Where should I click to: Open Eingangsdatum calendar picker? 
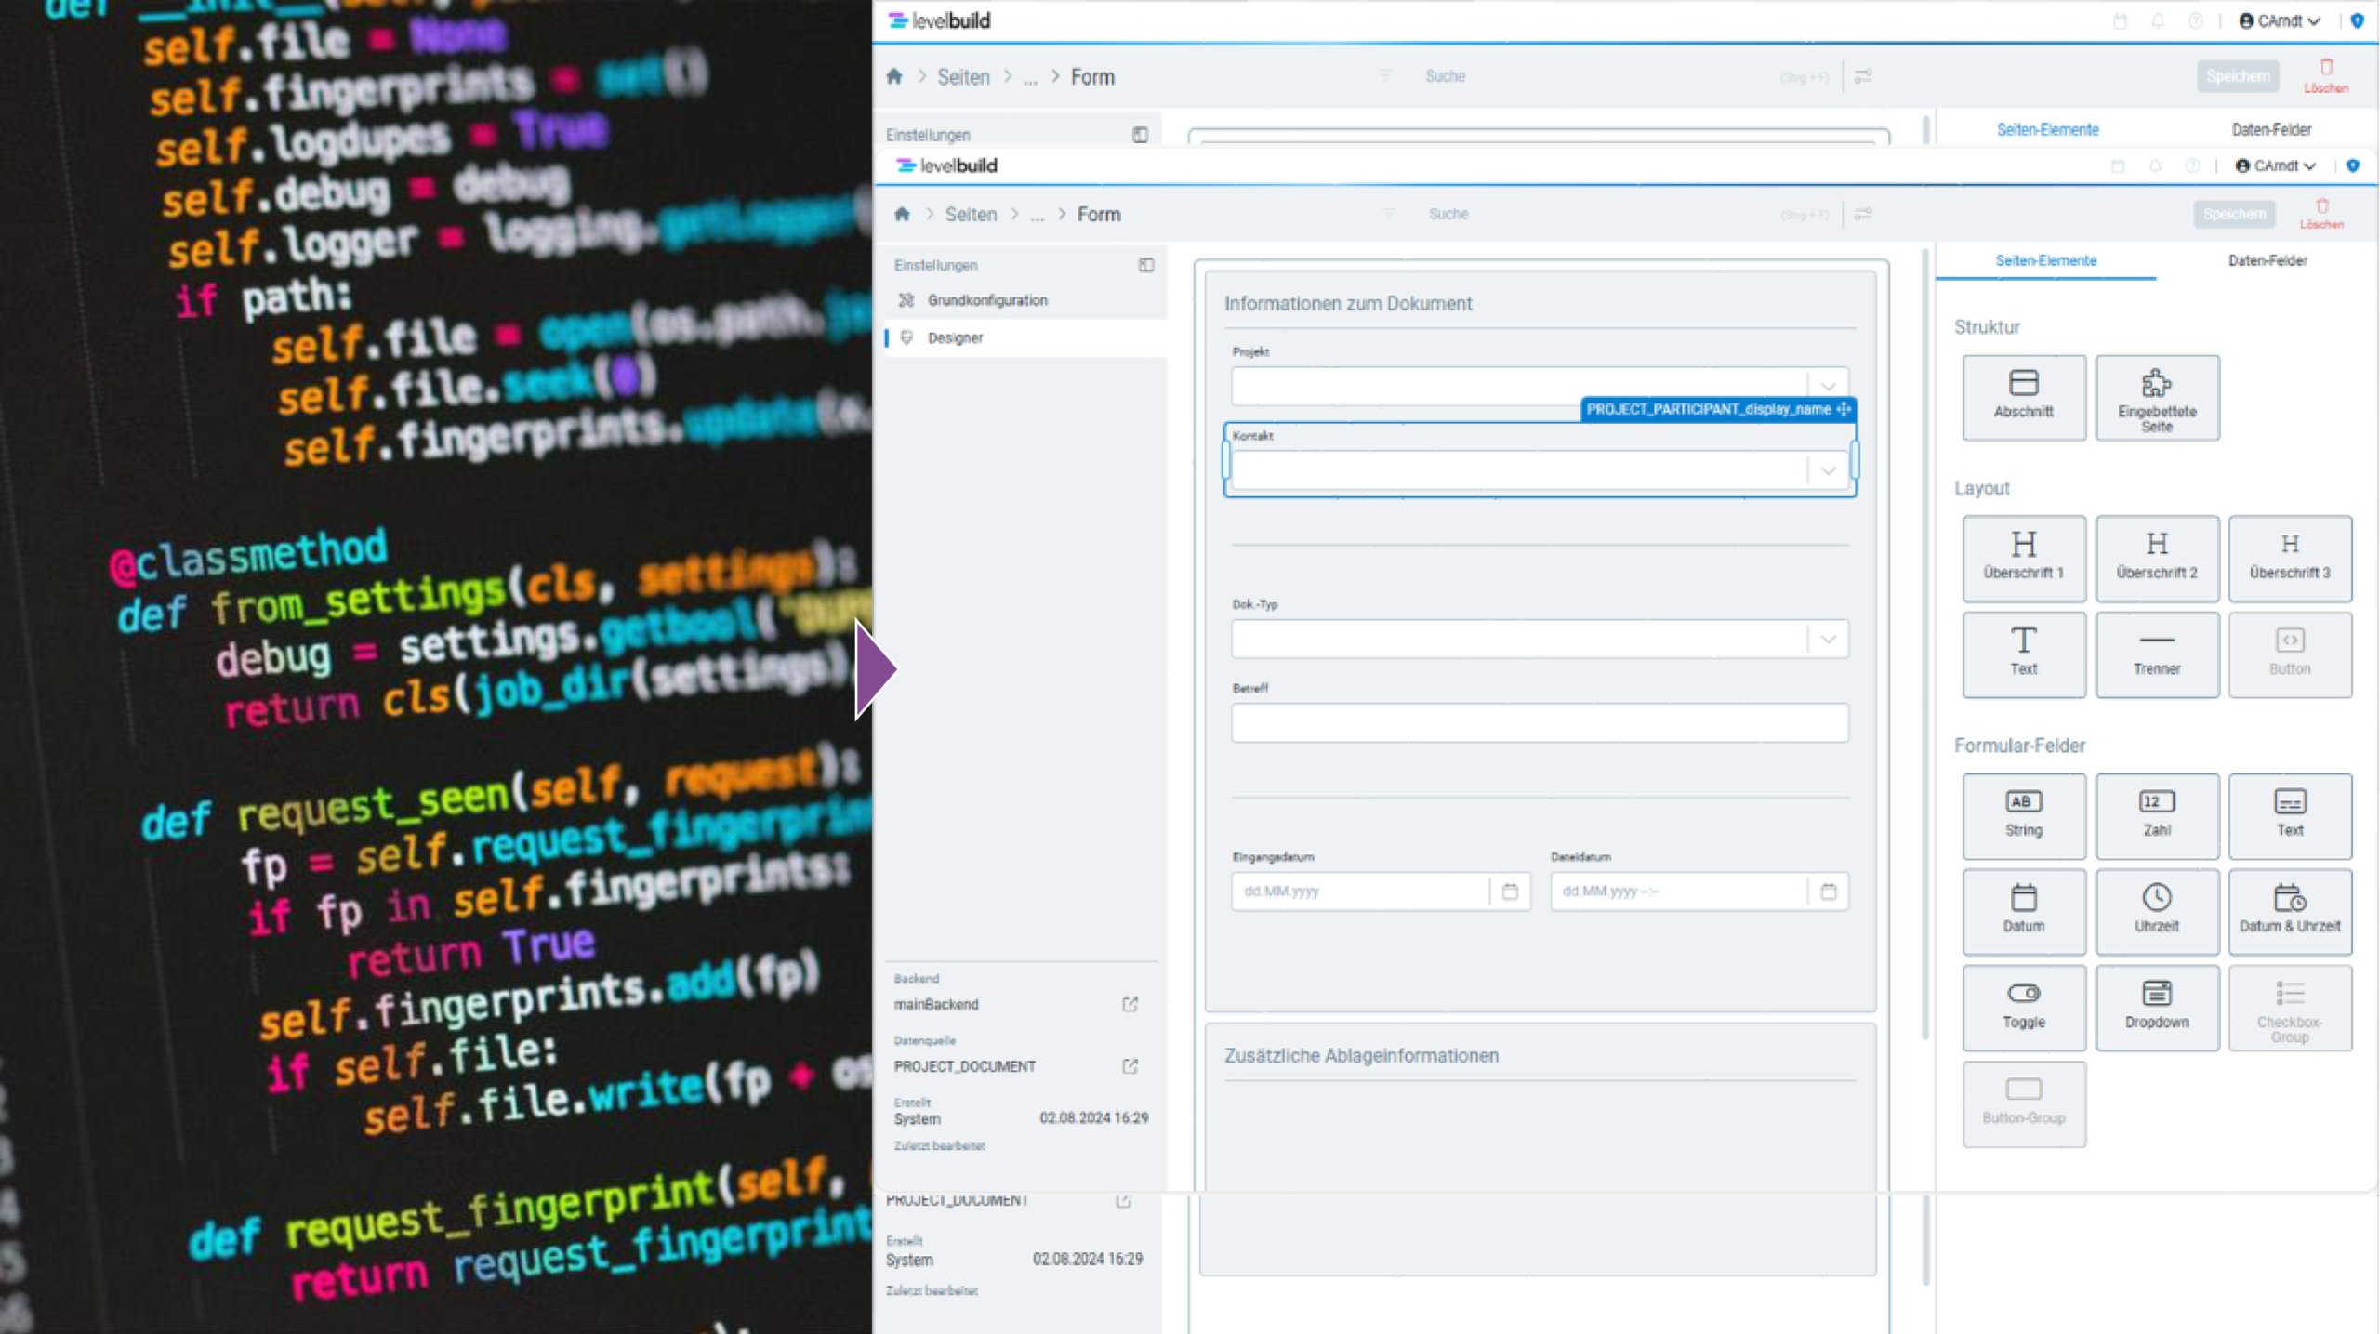pos(1509,891)
